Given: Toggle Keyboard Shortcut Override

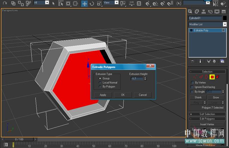Looking at the screenshot, I should 139,4.
